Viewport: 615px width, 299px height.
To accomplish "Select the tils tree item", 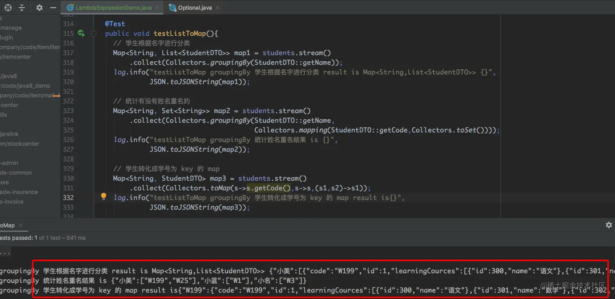I will (4, 115).
